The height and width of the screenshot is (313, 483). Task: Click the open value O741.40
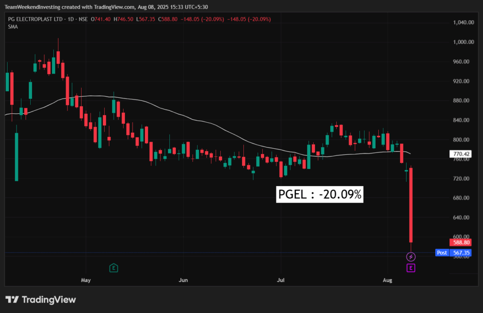(x=101, y=19)
